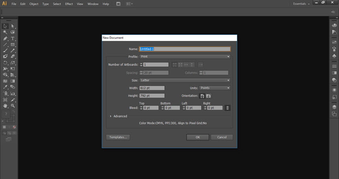Select the Eyedropper tool

pos(5,87)
